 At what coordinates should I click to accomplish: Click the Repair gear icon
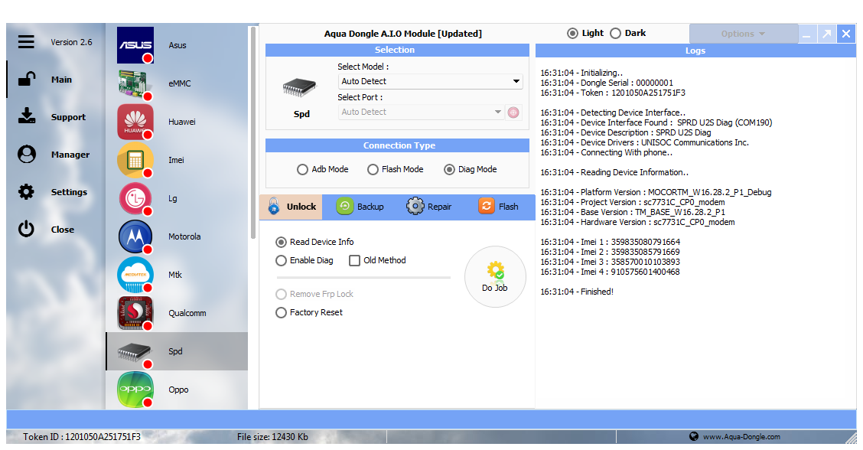pyautogui.click(x=415, y=206)
